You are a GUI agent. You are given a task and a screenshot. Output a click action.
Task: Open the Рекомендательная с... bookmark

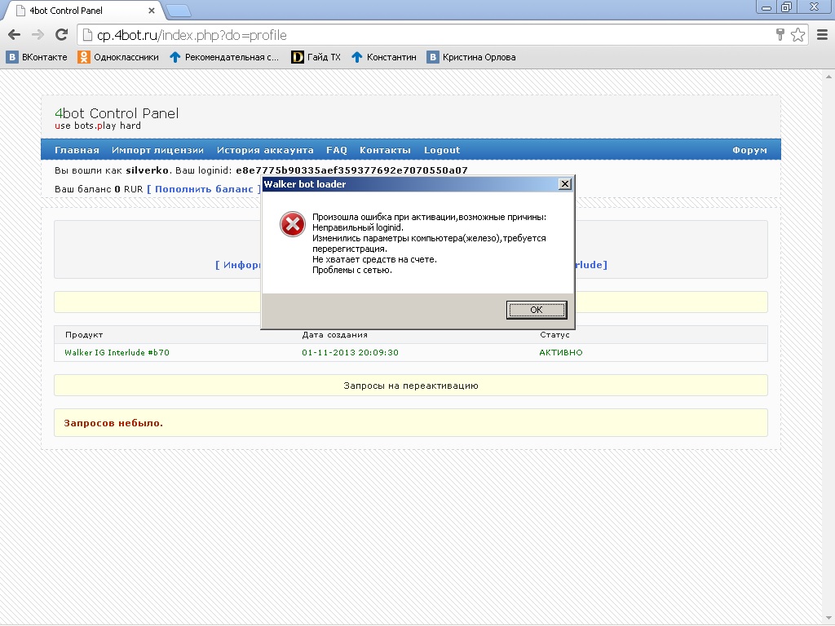(224, 57)
